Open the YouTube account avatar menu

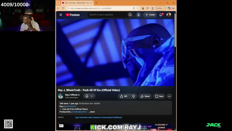click(169, 15)
